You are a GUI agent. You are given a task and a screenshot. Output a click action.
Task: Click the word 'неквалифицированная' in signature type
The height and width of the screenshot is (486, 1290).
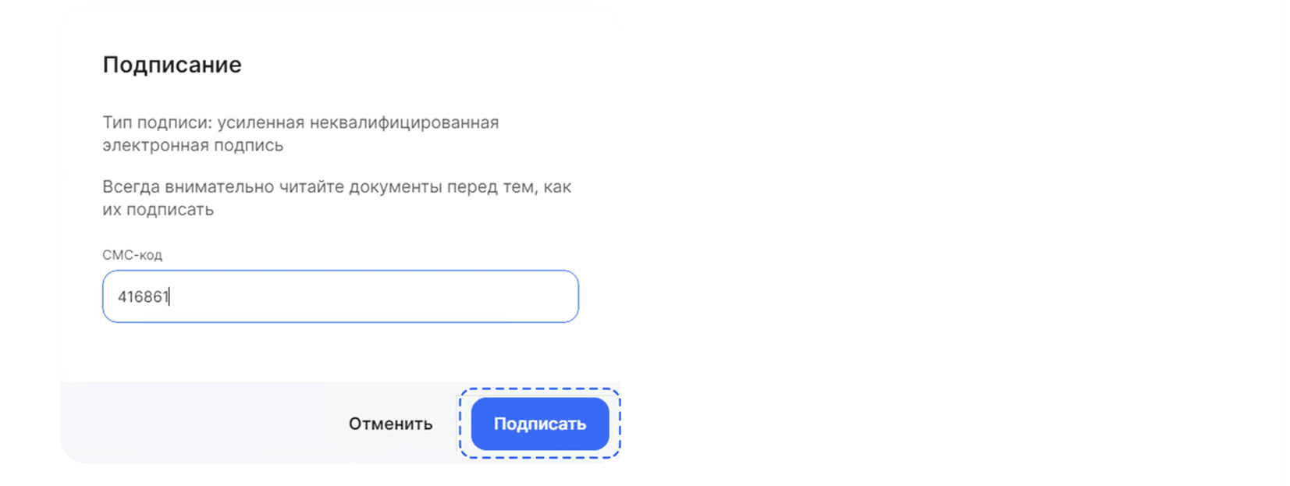(x=404, y=122)
